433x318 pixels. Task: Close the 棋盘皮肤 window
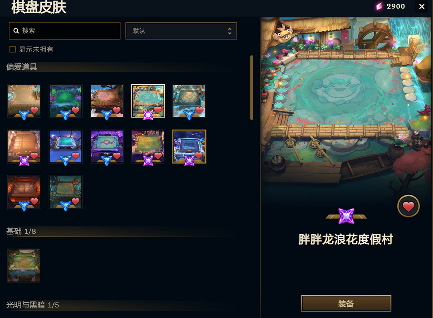click(422, 6)
